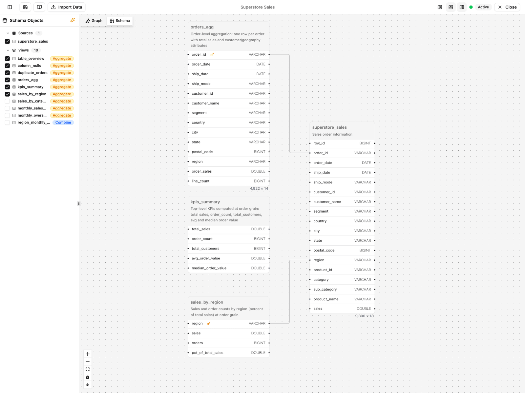Click the screenshot camera icon in canvas controls
Viewport: 525px width, 393px height.
(87, 377)
